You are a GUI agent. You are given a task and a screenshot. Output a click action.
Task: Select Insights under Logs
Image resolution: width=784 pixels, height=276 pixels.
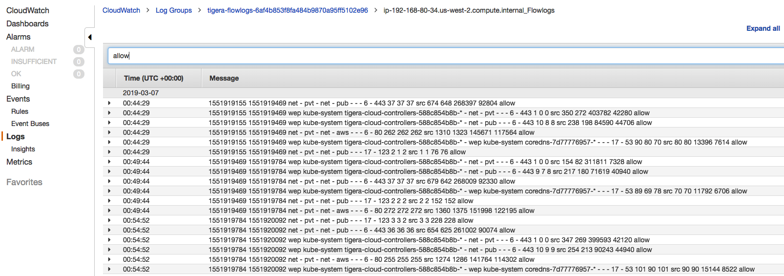coord(23,149)
